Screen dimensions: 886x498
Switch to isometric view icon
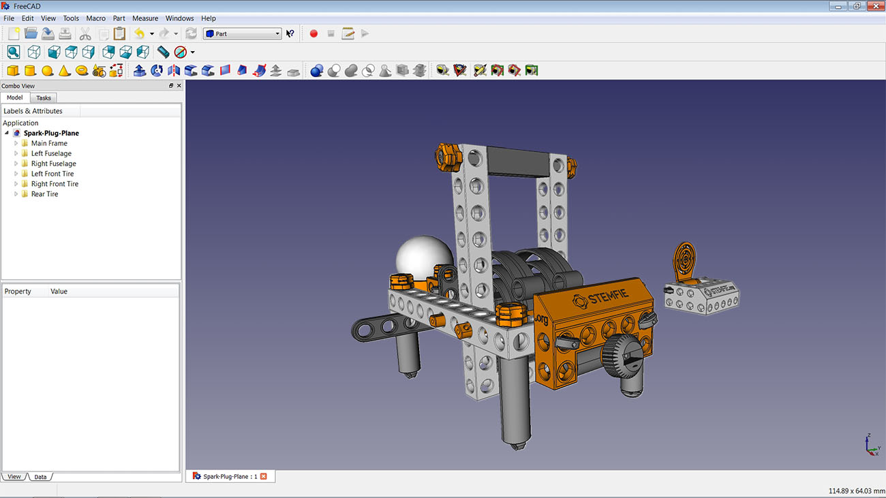point(33,52)
